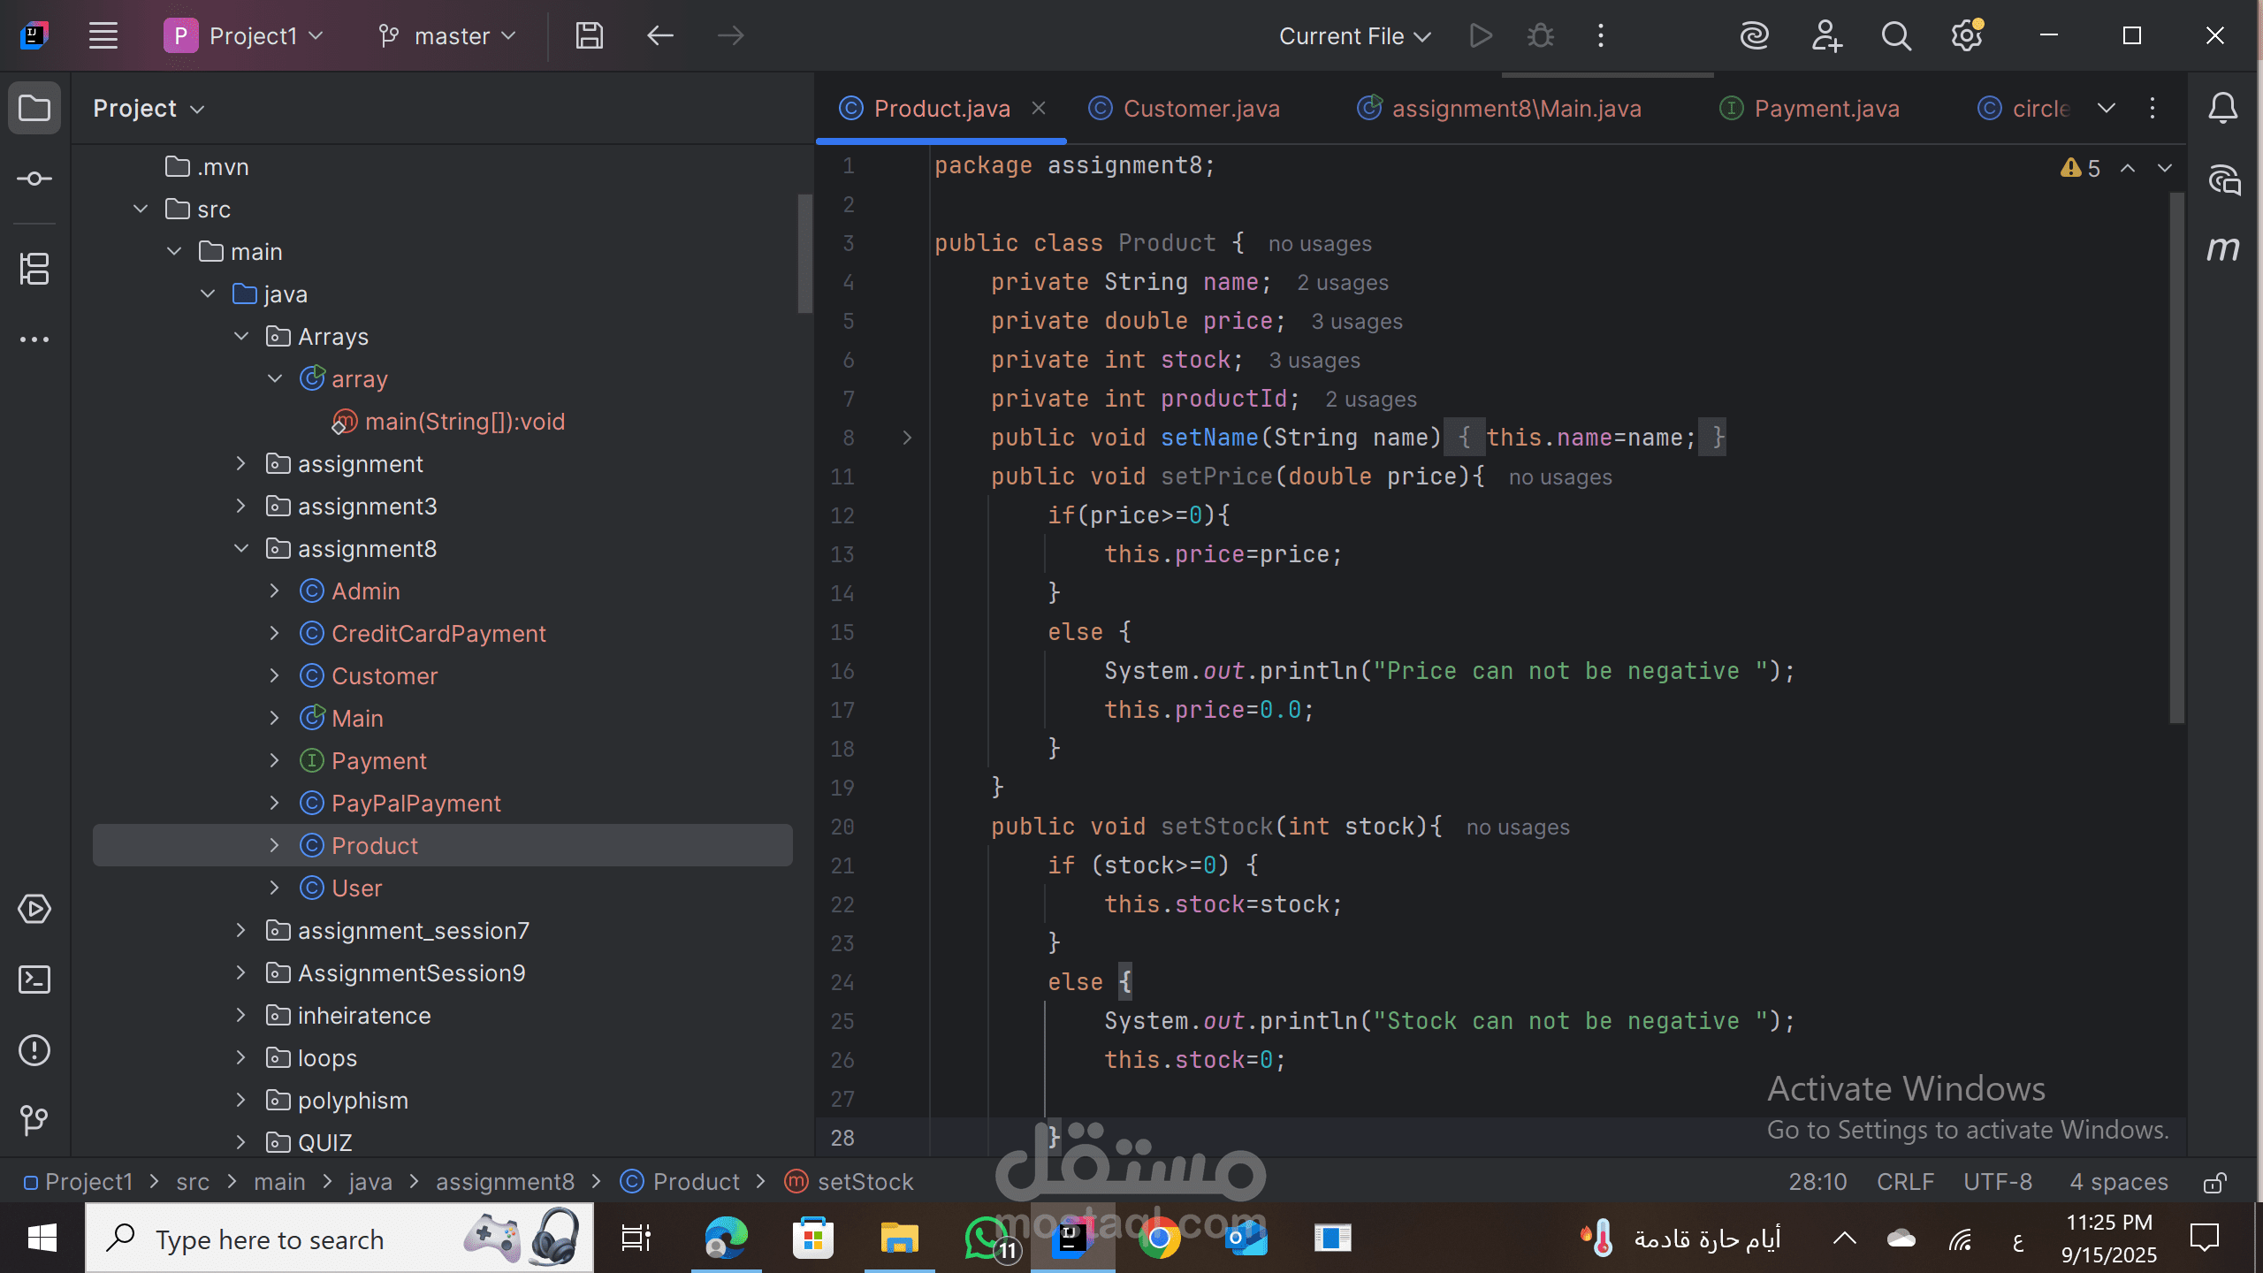
Task: Navigate forward with the right arrow
Action: [730, 36]
